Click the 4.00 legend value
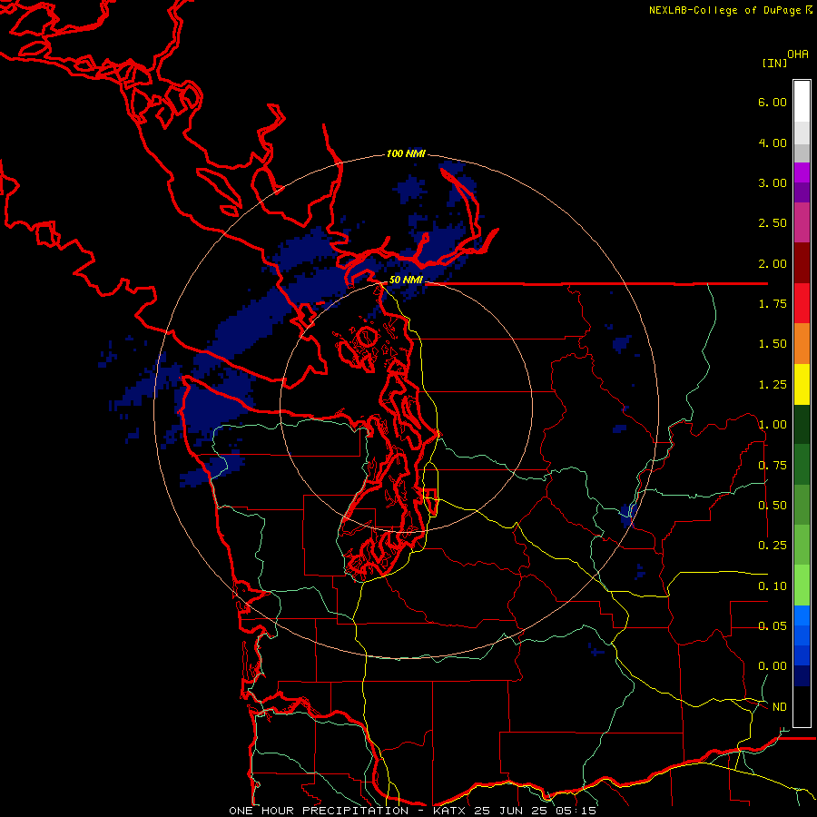 point(773,143)
